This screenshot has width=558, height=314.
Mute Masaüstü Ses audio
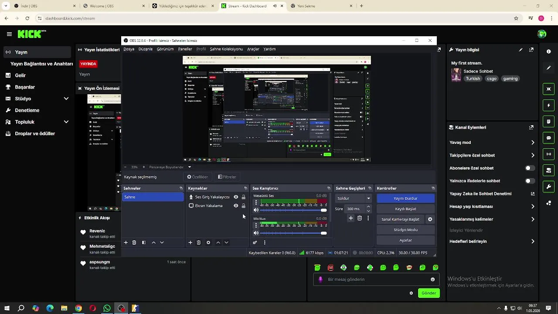pos(256,210)
